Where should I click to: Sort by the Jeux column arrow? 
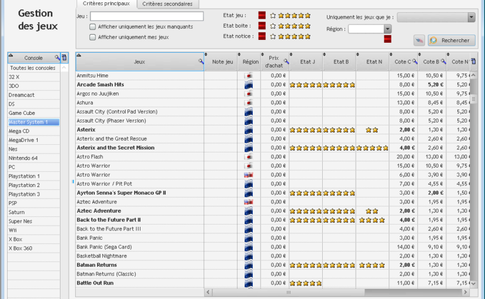click(79, 55)
